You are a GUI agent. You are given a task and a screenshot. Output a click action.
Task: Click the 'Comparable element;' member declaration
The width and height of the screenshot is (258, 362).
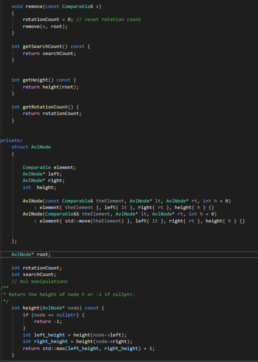click(x=49, y=167)
